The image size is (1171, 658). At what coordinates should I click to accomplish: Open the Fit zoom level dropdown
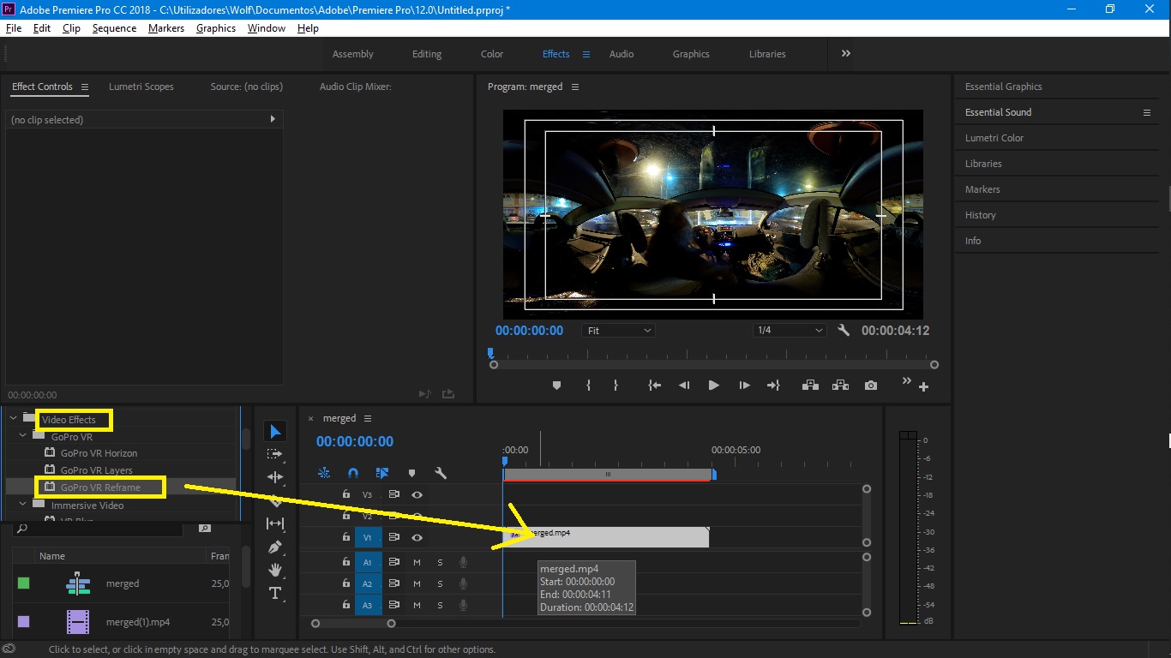618,330
